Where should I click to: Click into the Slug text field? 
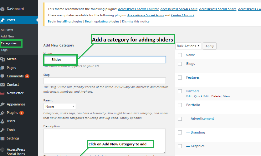pyautogui.click(x=105, y=80)
